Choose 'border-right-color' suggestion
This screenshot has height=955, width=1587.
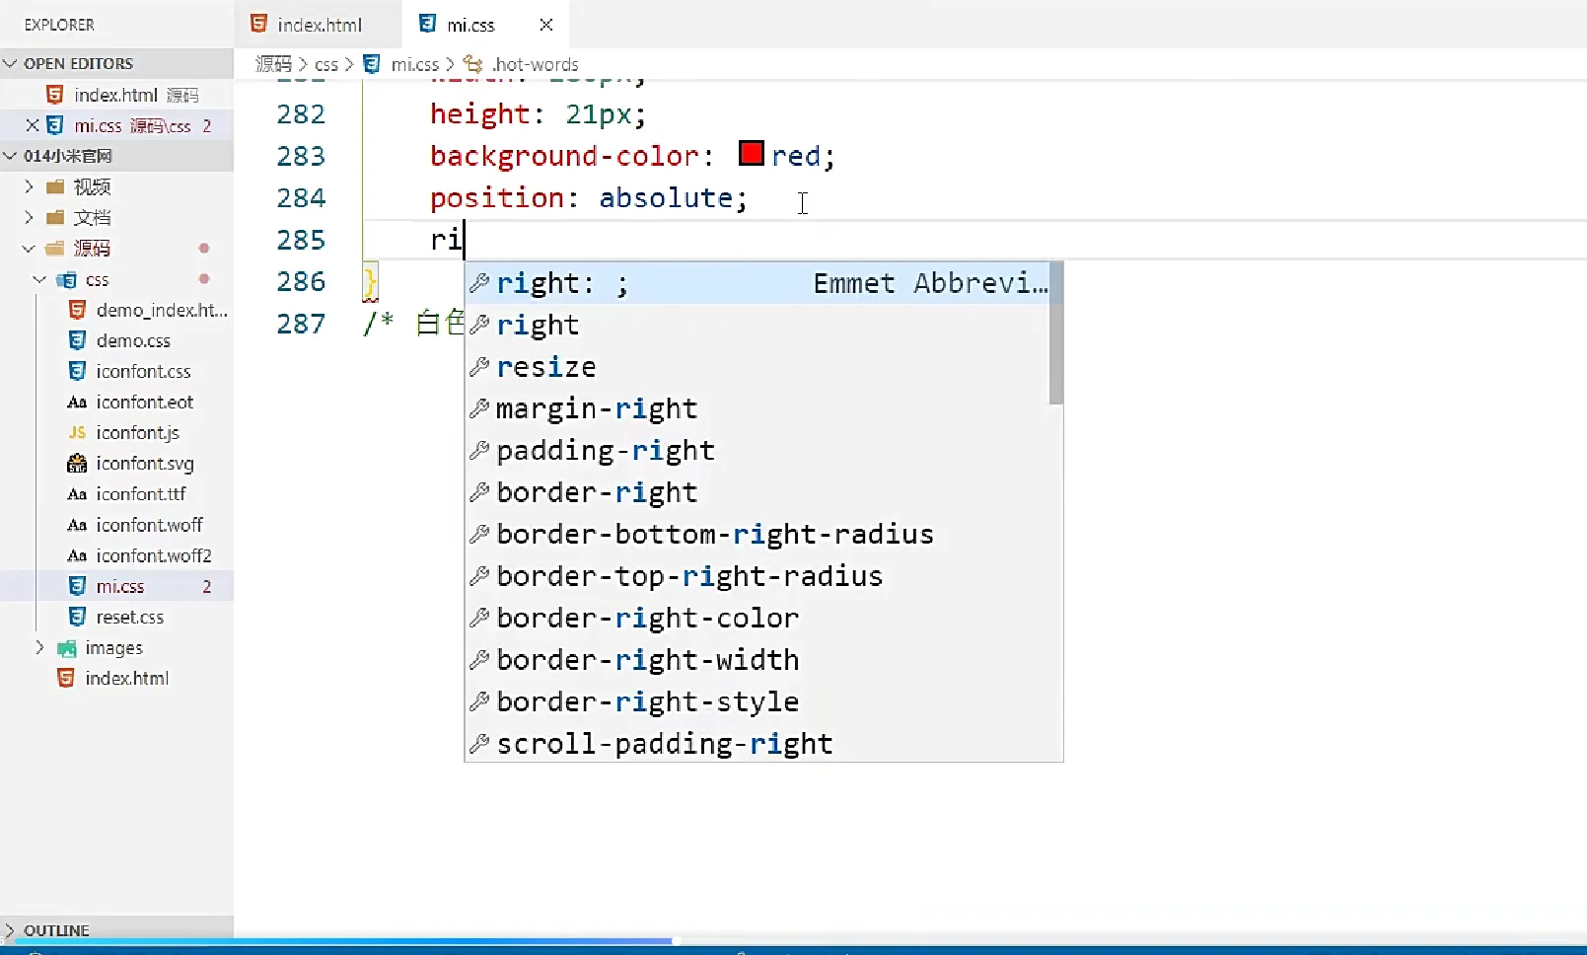tap(757, 618)
